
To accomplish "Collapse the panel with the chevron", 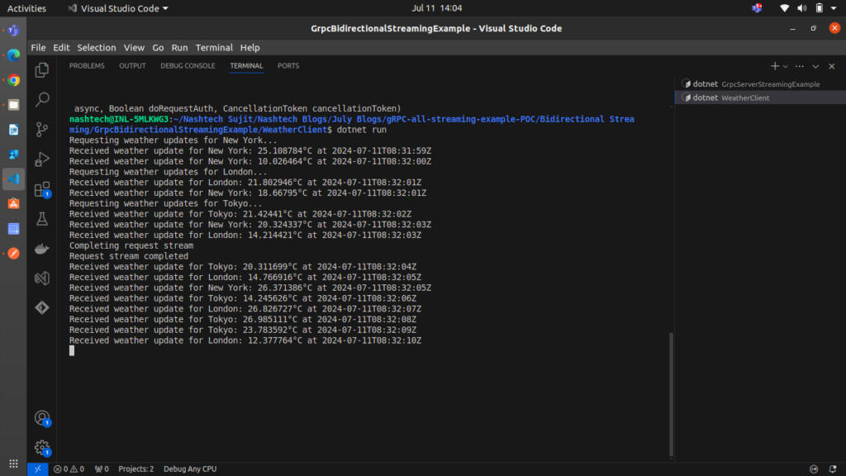I will coord(815,66).
